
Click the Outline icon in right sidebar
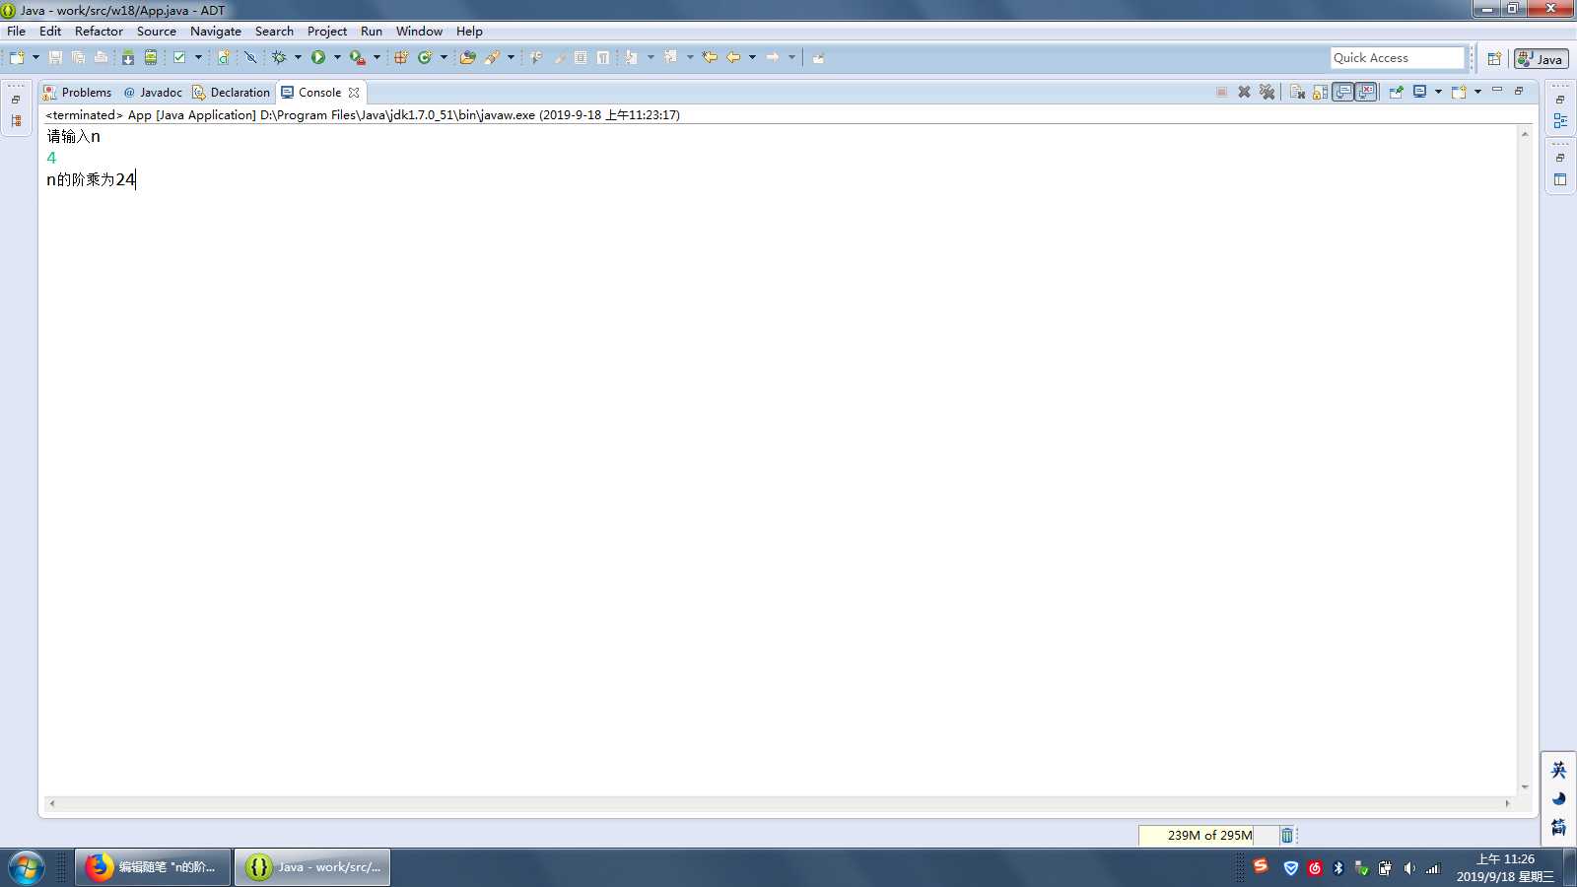(x=1560, y=120)
